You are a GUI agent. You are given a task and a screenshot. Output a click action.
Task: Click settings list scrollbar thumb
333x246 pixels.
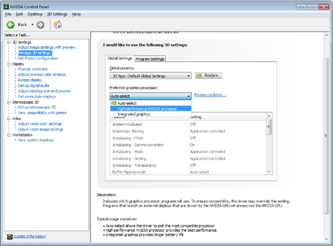(269, 127)
